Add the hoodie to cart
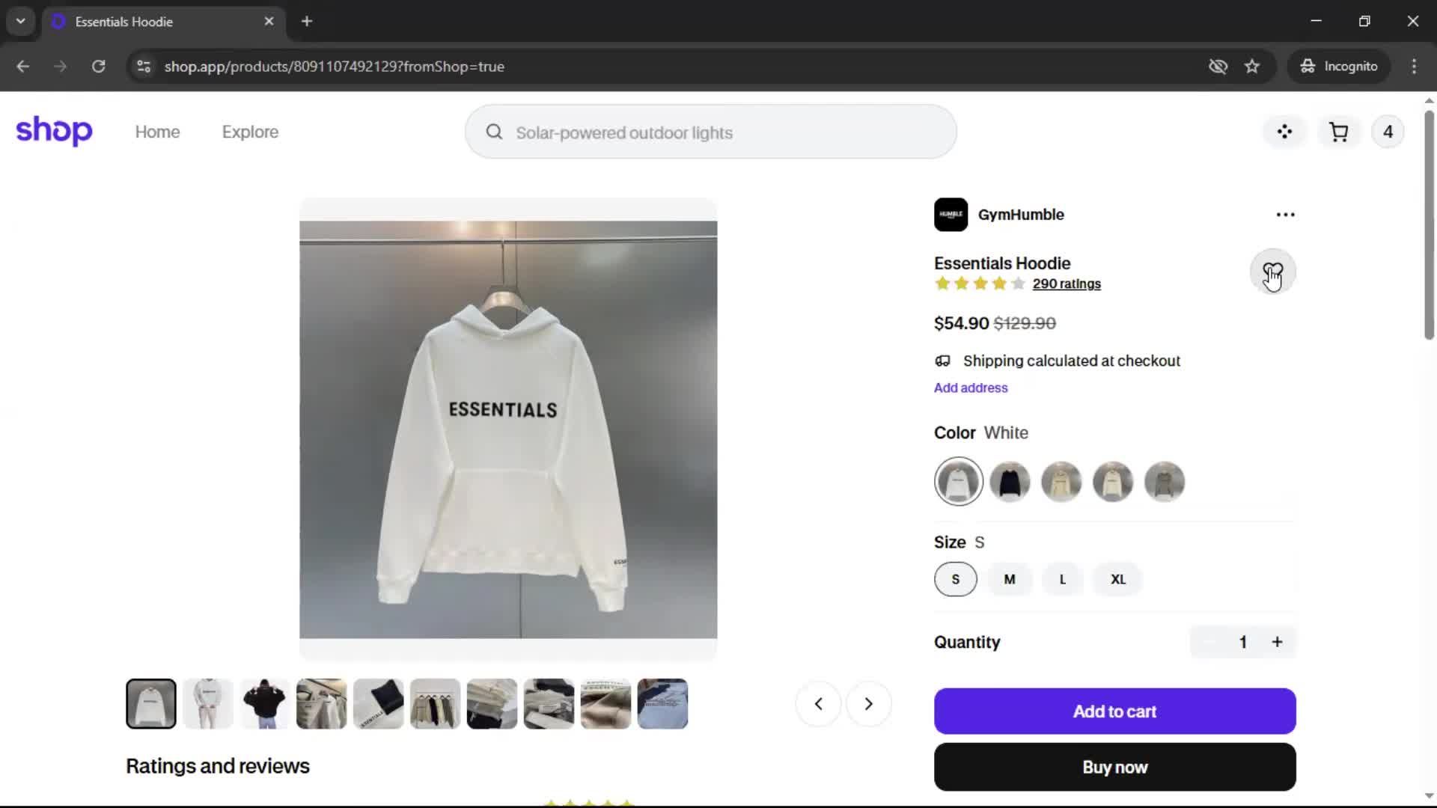 tap(1114, 711)
